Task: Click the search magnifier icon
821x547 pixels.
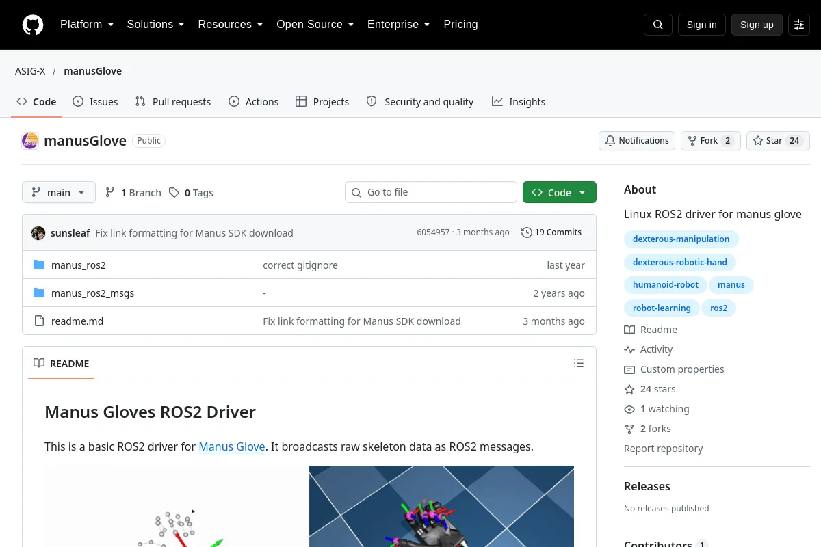Action: pyautogui.click(x=658, y=25)
